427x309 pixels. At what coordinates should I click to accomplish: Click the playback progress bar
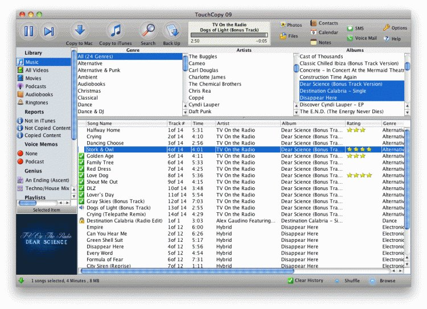[x=228, y=35]
